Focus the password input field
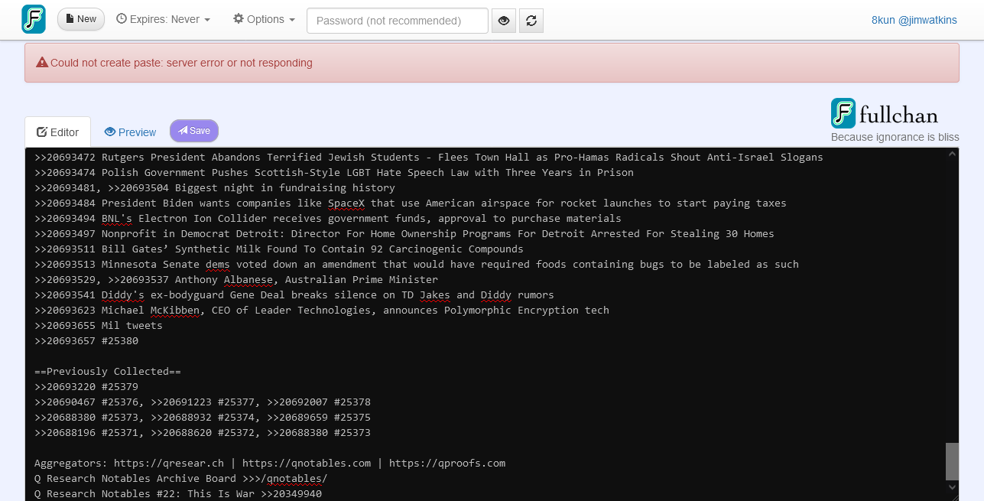 (x=398, y=21)
